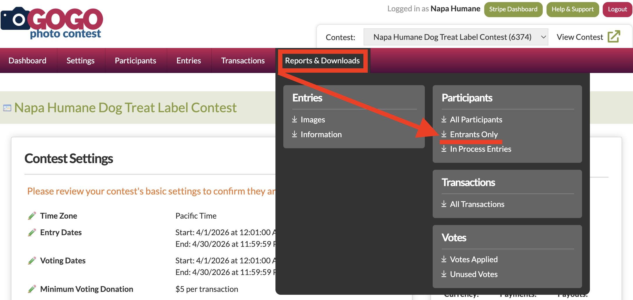Download the Entrants Only report
The width and height of the screenshot is (633, 300).
point(474,134)
